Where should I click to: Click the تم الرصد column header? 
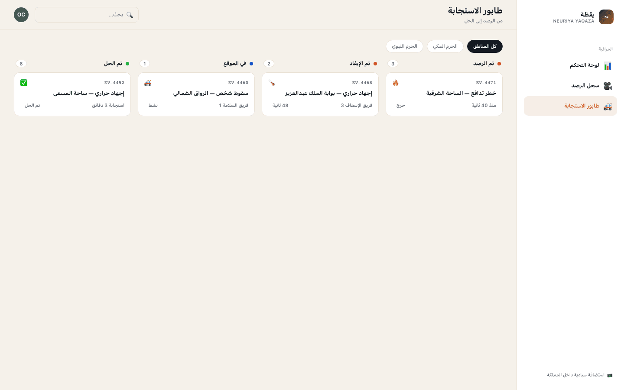click(484, 64)
